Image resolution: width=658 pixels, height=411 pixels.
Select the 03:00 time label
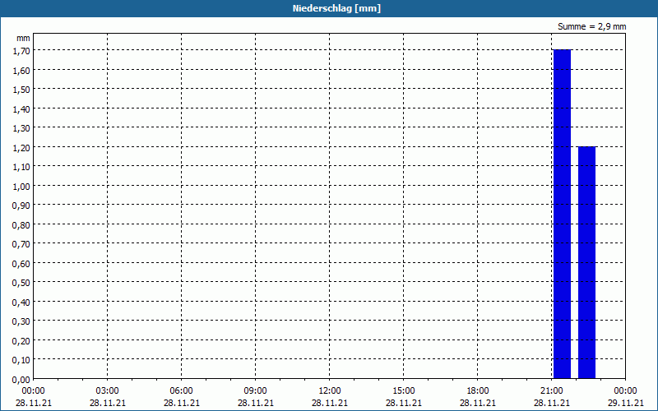pos(108,391)
